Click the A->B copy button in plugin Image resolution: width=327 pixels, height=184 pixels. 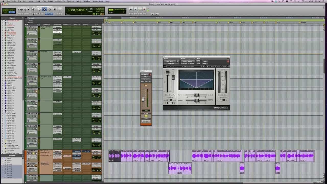coord(213,66)
